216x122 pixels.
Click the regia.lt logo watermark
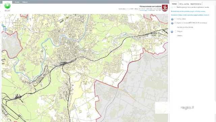(x=187, y=107)
